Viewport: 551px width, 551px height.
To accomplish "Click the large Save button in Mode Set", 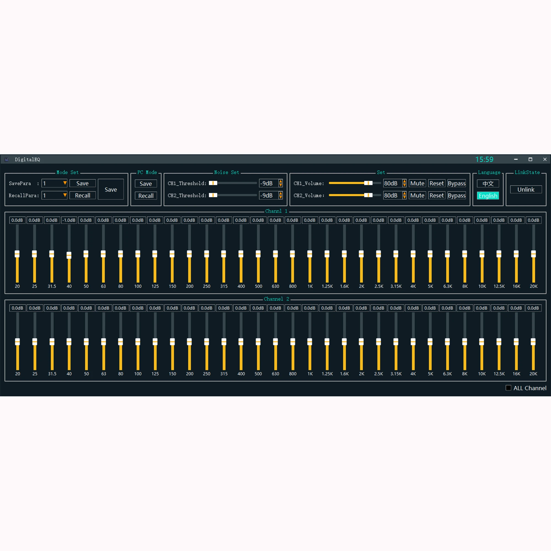I will (x=111, y=190).
